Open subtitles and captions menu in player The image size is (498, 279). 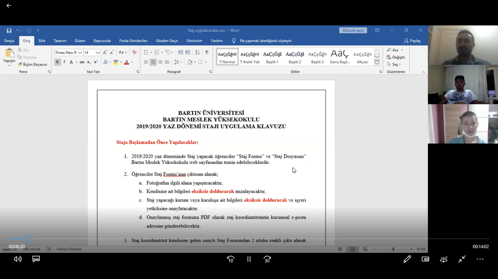(x=36, y=259)
